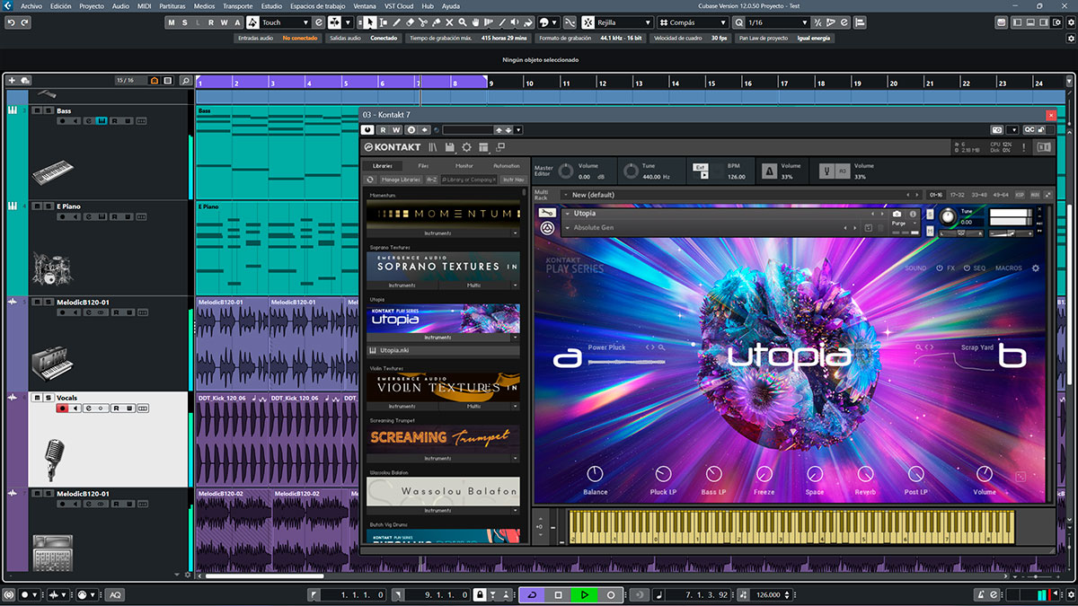
Task: Click the Kontakt tuning fork icon
Action: point(826,171)
